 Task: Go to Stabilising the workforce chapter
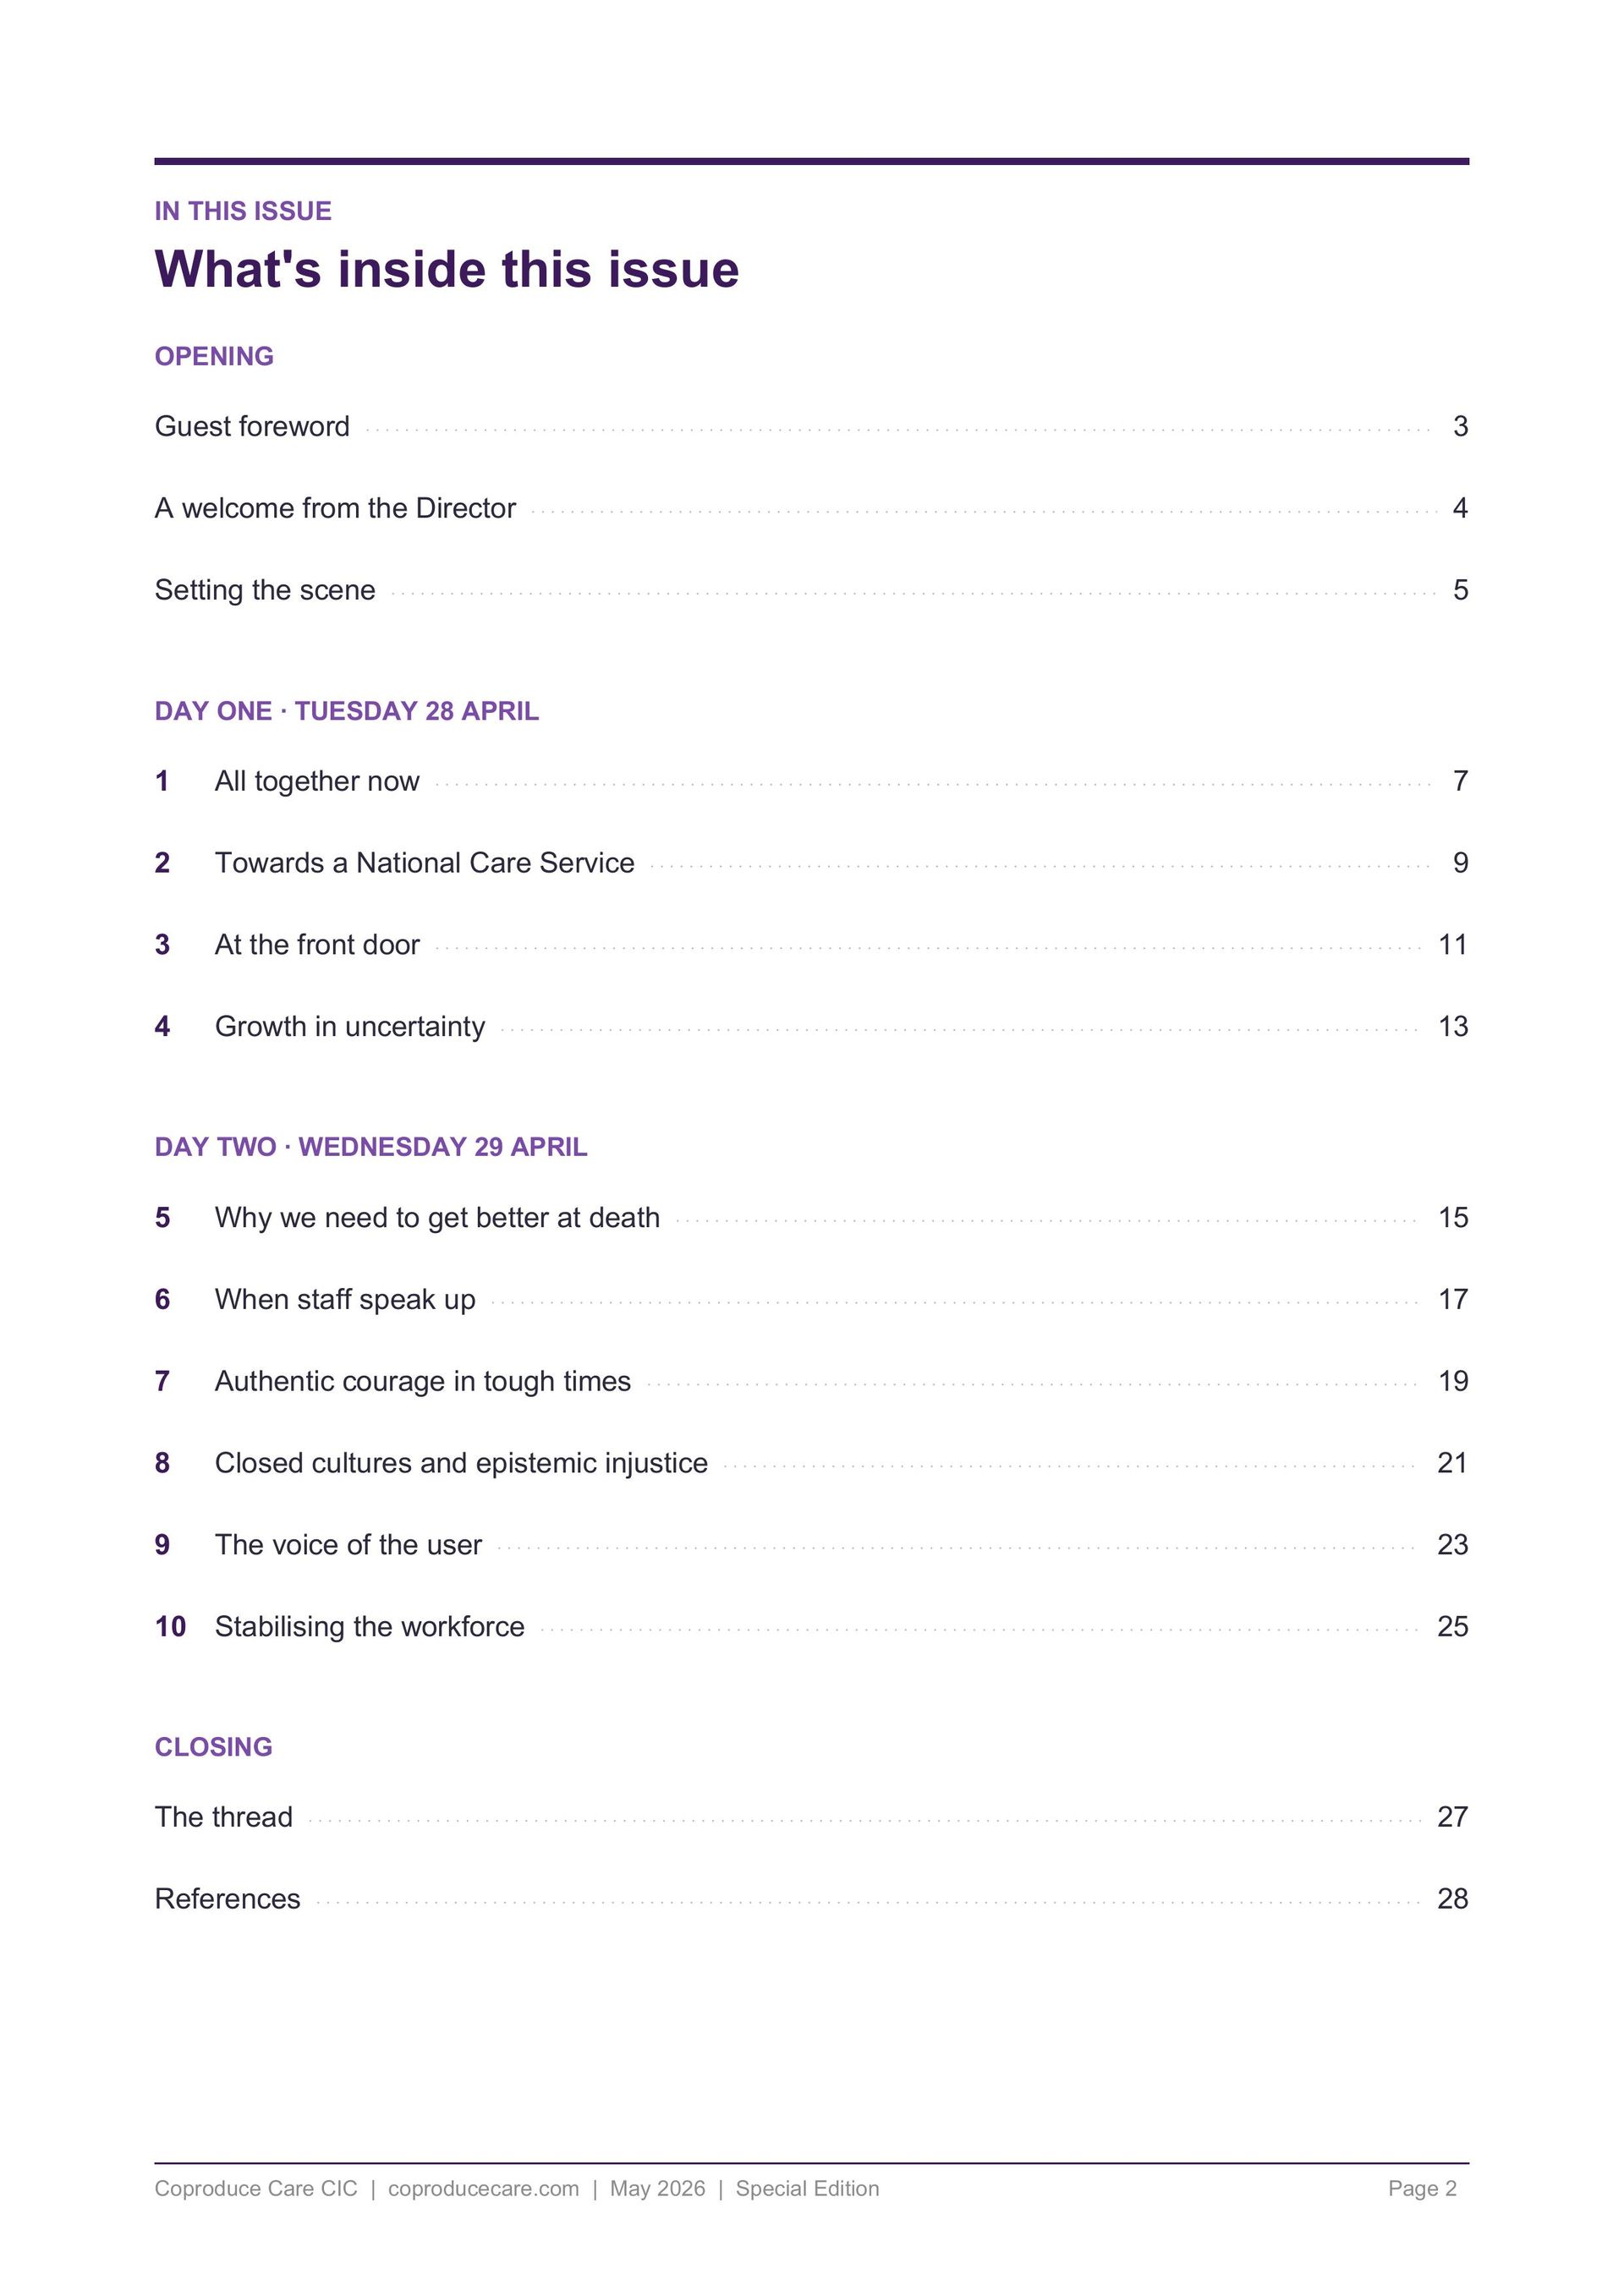click(811, 1627)
